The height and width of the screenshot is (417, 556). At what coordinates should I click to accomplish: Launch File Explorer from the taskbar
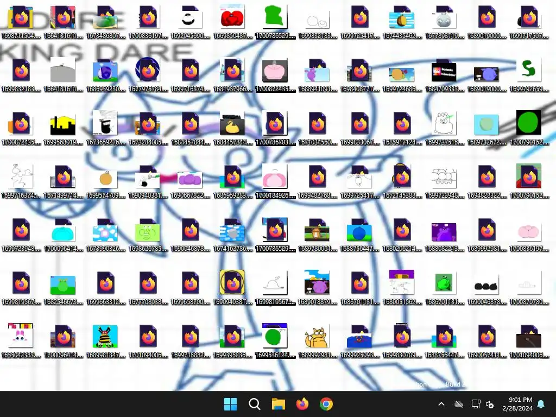279,404
